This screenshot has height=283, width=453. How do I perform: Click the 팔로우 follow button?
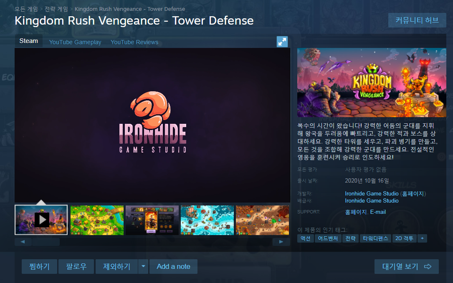click(x=76, y=267)
